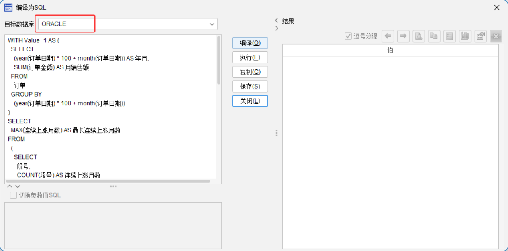Click the left arrow icon in results toolbar

pos(388,36)
